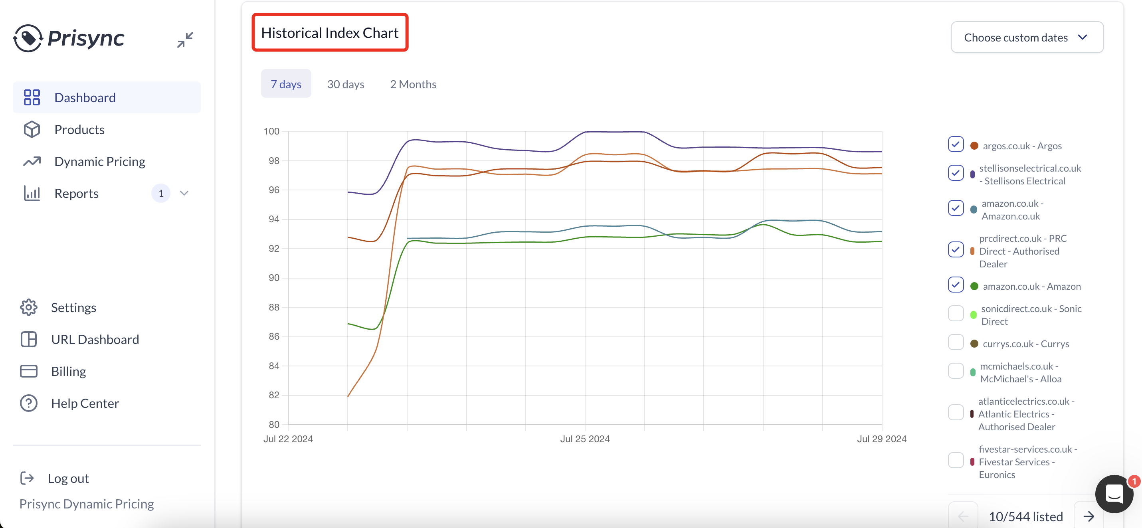The image size is (1142, 528).
Task: Uncheck Stellisons Electrical series
Action: (956, 172)
